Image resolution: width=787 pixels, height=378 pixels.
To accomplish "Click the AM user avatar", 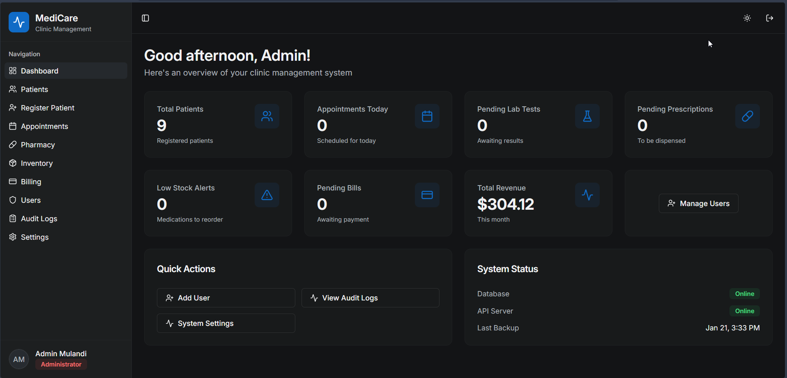I will point(19,360).
